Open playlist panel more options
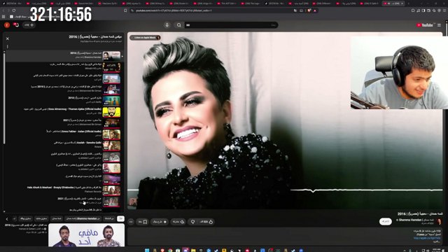 pyautogui.click(x=8, y=46)
